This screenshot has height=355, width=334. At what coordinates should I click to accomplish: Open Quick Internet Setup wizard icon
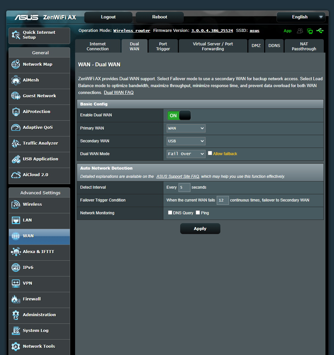16,35
